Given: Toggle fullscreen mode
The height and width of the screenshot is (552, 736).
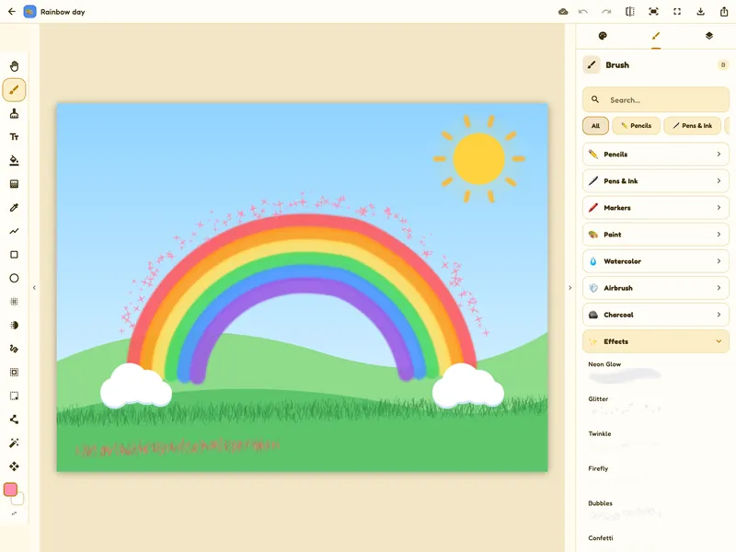Looking at the screenshot, I should pos(677,12).
